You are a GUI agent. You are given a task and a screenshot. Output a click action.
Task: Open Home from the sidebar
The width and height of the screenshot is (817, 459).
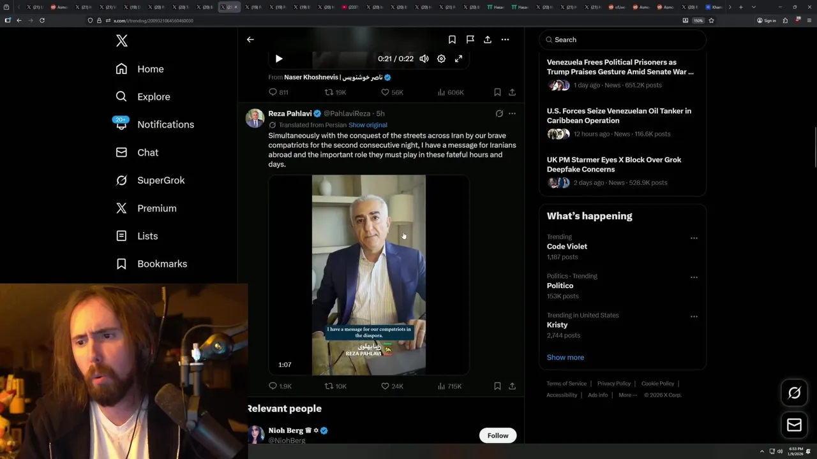click(140, 69)
